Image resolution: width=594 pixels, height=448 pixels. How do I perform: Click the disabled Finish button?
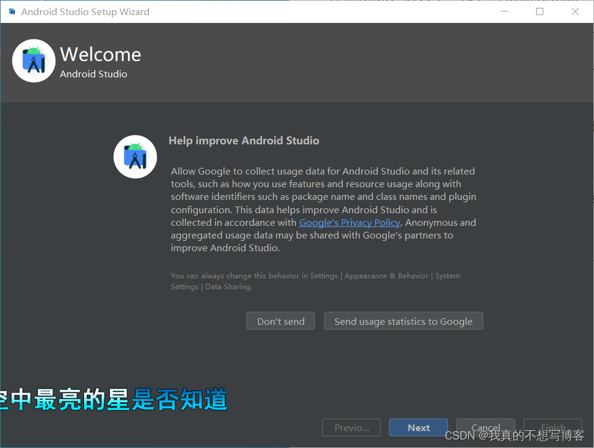tap(553, 427)
